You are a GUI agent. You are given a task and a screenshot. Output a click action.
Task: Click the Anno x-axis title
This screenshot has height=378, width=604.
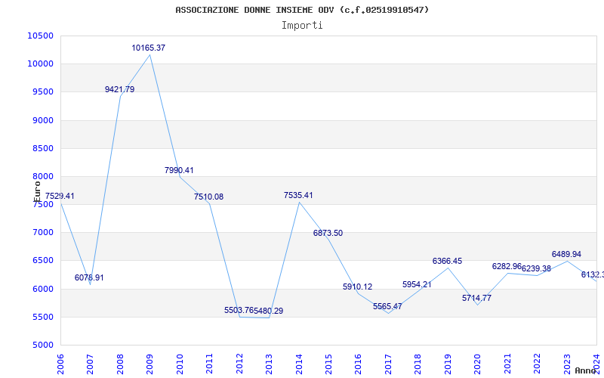coord(586,370)
